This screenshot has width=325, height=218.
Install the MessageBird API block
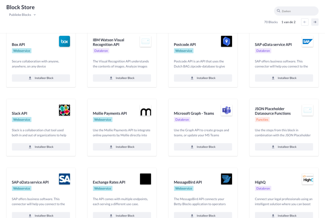pos(203,215)
